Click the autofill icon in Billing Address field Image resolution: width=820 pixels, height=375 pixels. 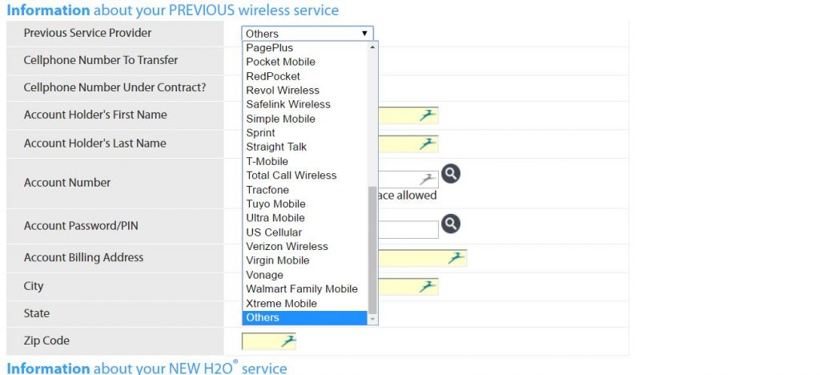(x=456, y=258)
